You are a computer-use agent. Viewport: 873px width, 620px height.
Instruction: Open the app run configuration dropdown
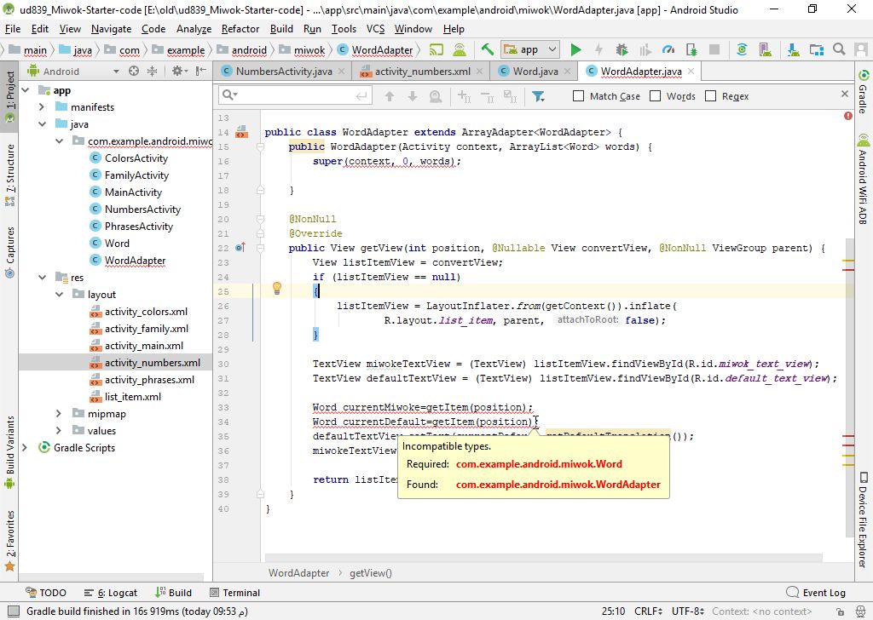coord(530,50)
